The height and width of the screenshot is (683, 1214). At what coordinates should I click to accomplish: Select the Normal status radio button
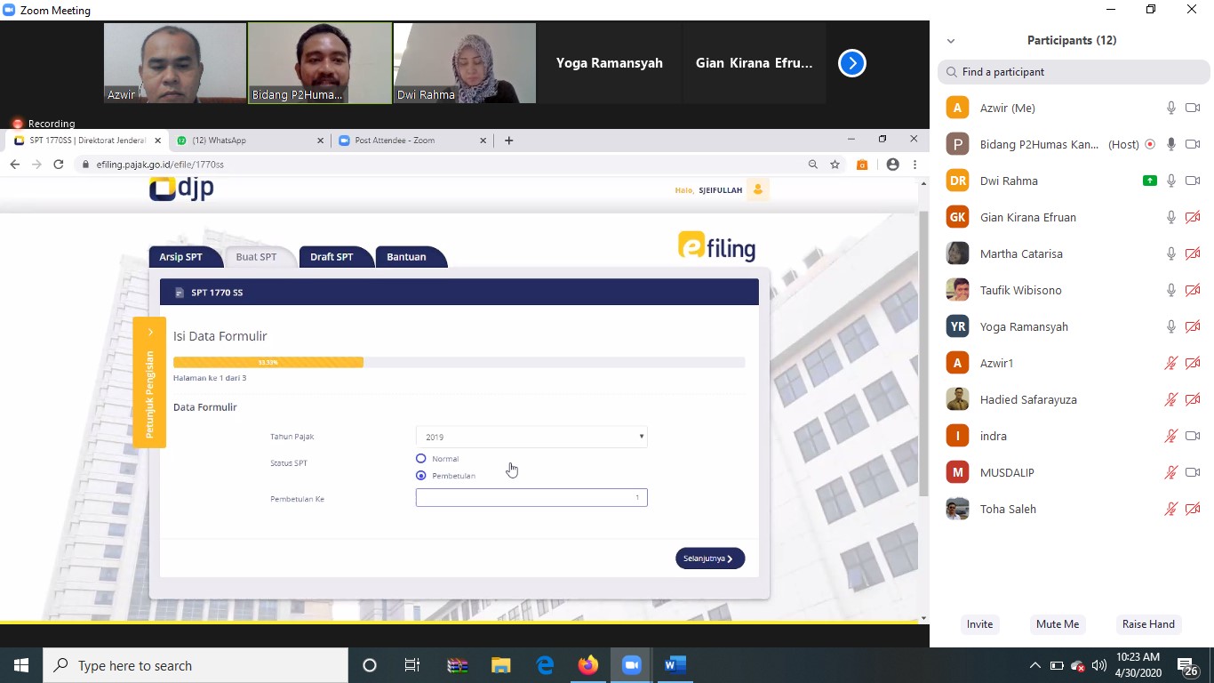pos(421,459)
